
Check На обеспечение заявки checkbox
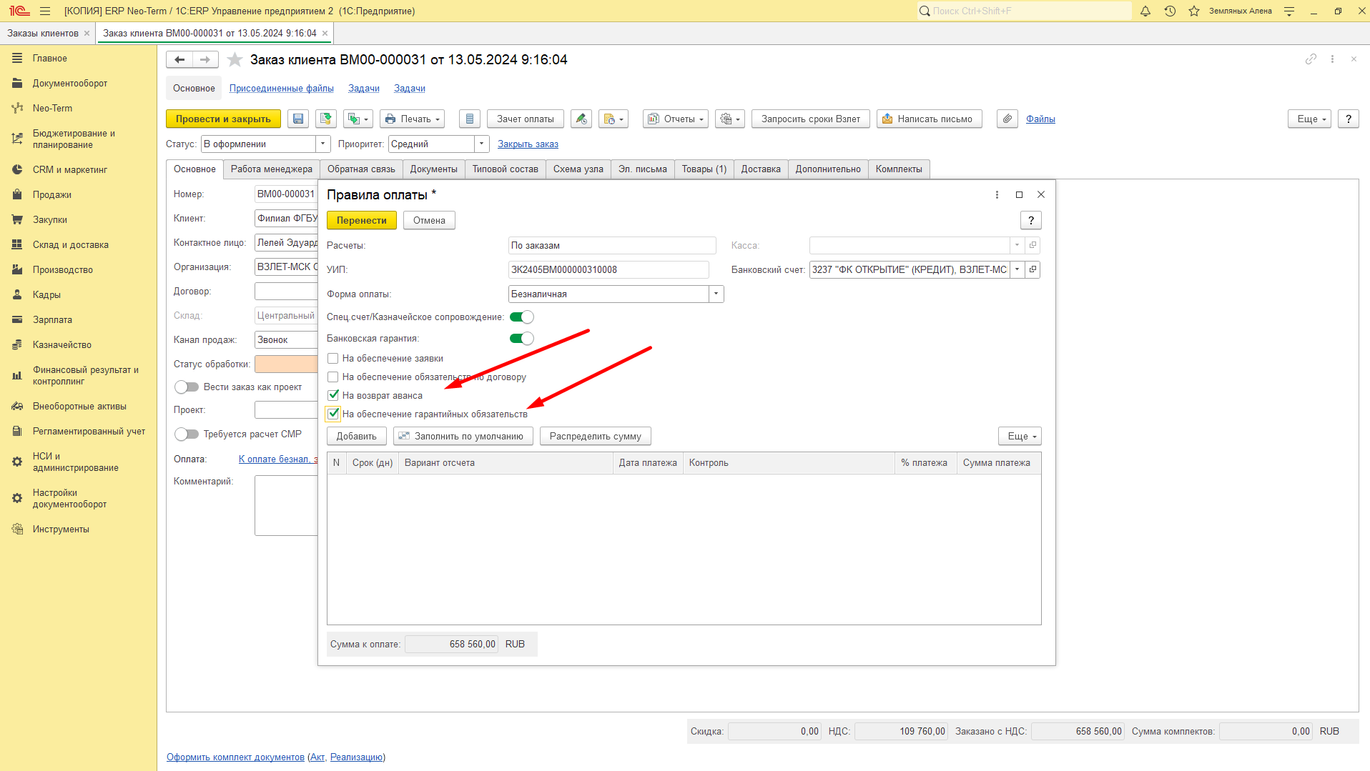[x=333, y=358]
